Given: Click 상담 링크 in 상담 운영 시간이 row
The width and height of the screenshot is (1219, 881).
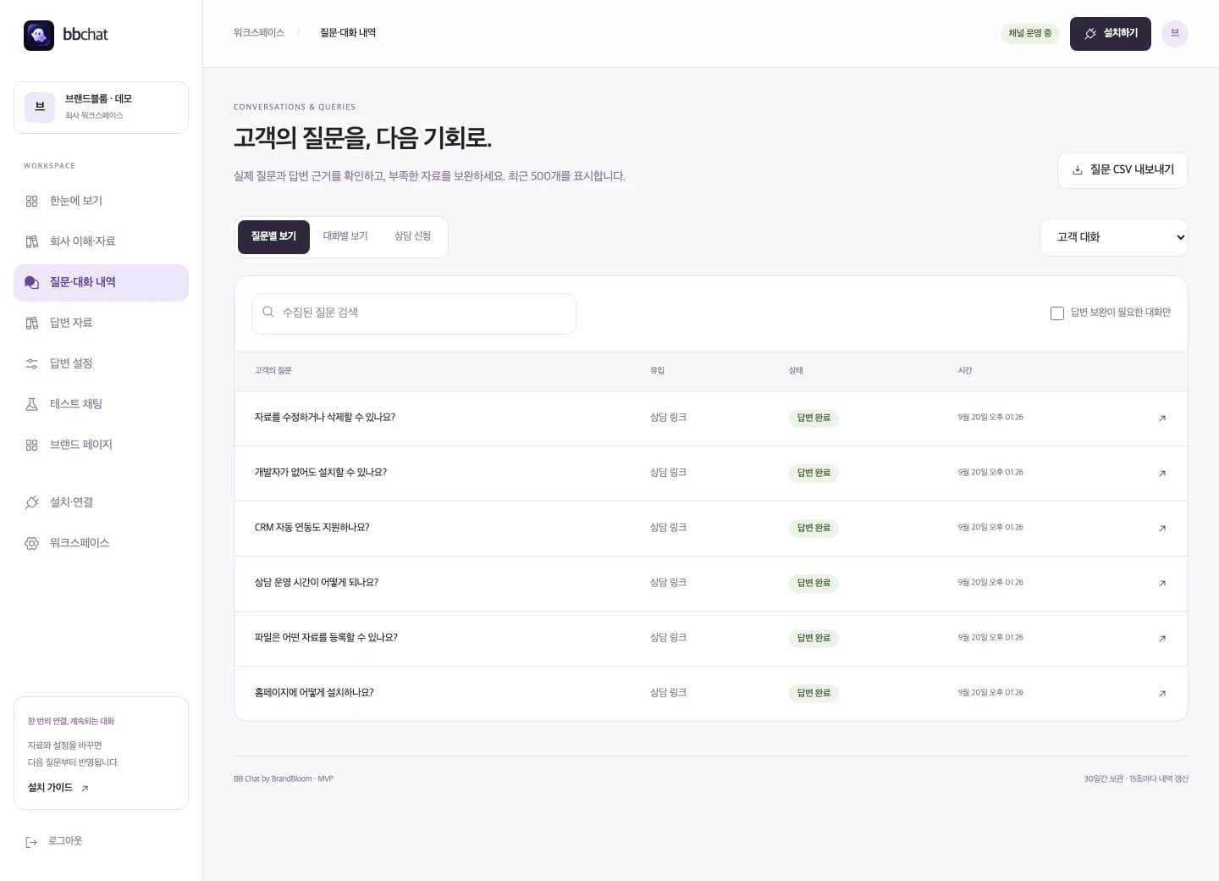Looking at the screenshot, I should coord(668,583).
